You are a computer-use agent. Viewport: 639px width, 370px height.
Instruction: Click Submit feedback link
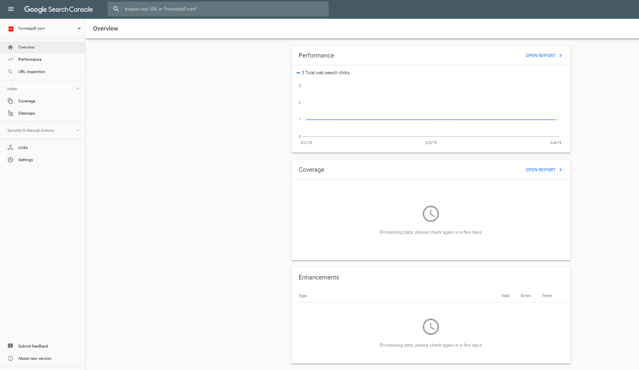(33, 346)
